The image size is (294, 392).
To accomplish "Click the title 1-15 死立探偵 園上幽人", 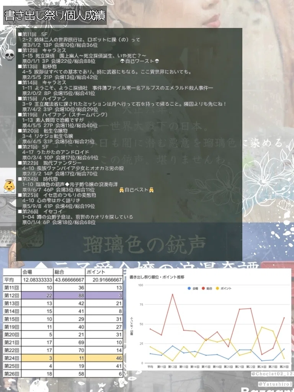I will coord(84,56).
